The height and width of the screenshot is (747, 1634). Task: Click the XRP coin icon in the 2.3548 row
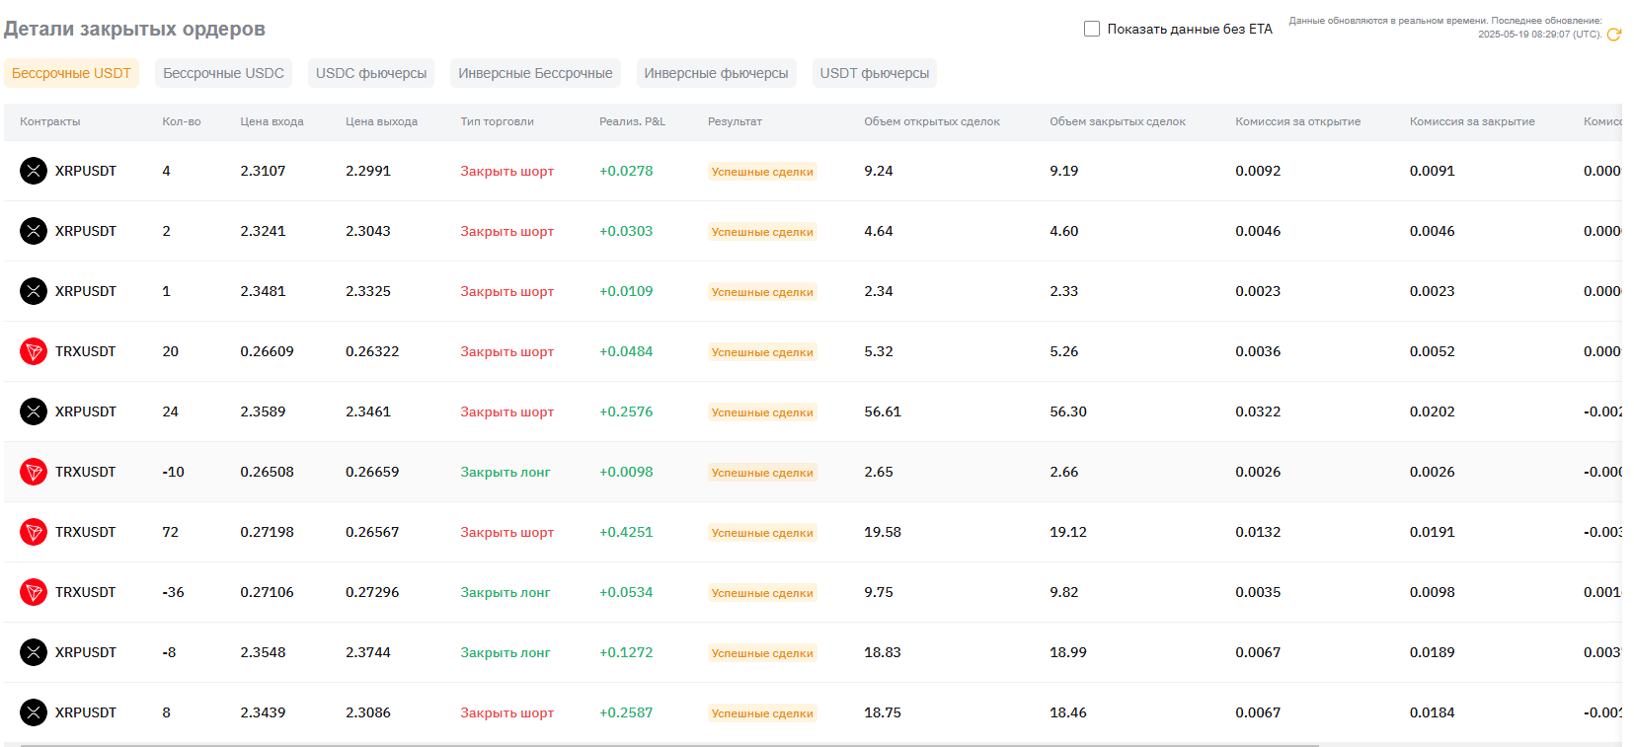click(x=34, y=652)
